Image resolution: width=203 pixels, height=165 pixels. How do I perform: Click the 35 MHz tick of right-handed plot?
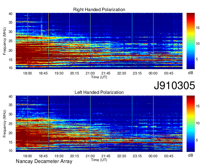11,22
